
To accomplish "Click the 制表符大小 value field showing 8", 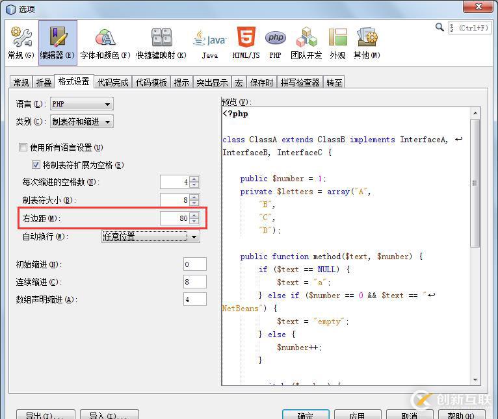I will pyautogui.click(x=175, y=200).
